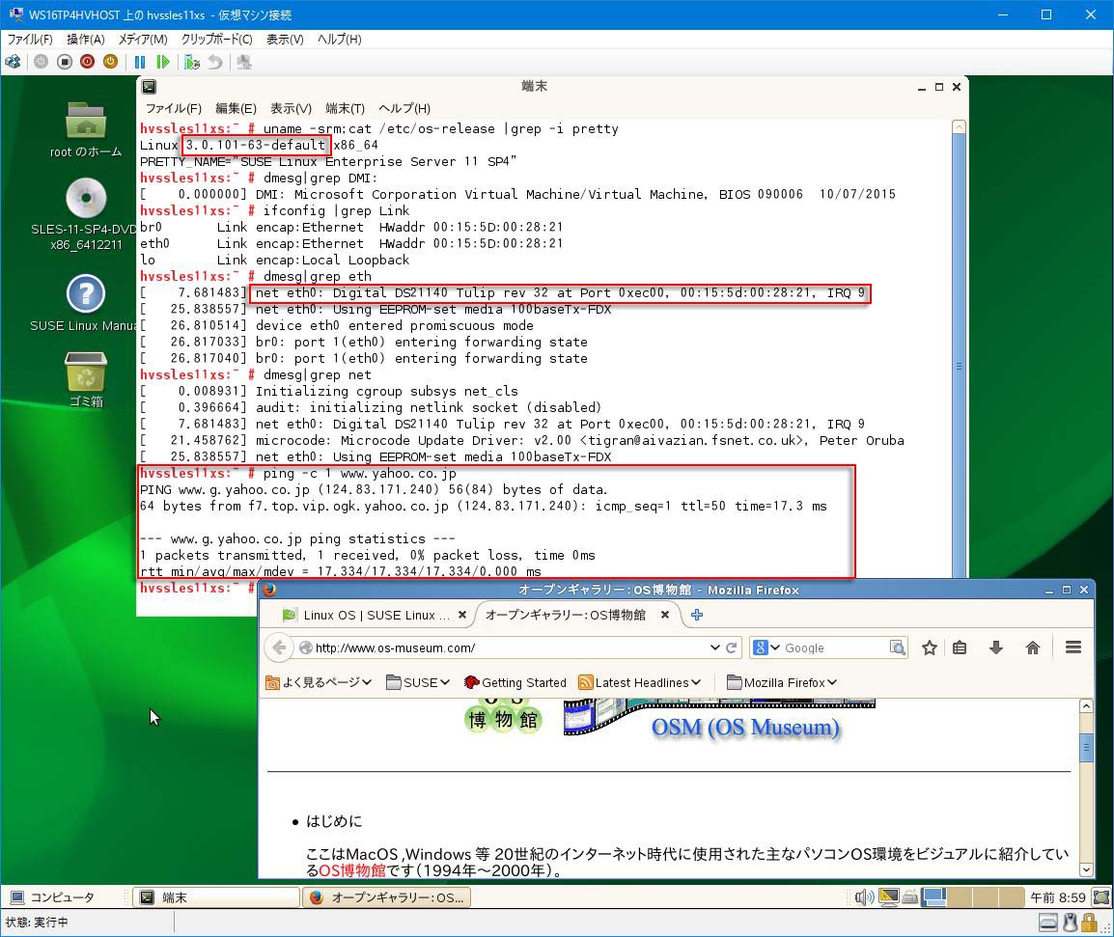The width and height of the screenshot is (1114, 937).
Task: Open a new Firefox tab
Action: point(697,615)
